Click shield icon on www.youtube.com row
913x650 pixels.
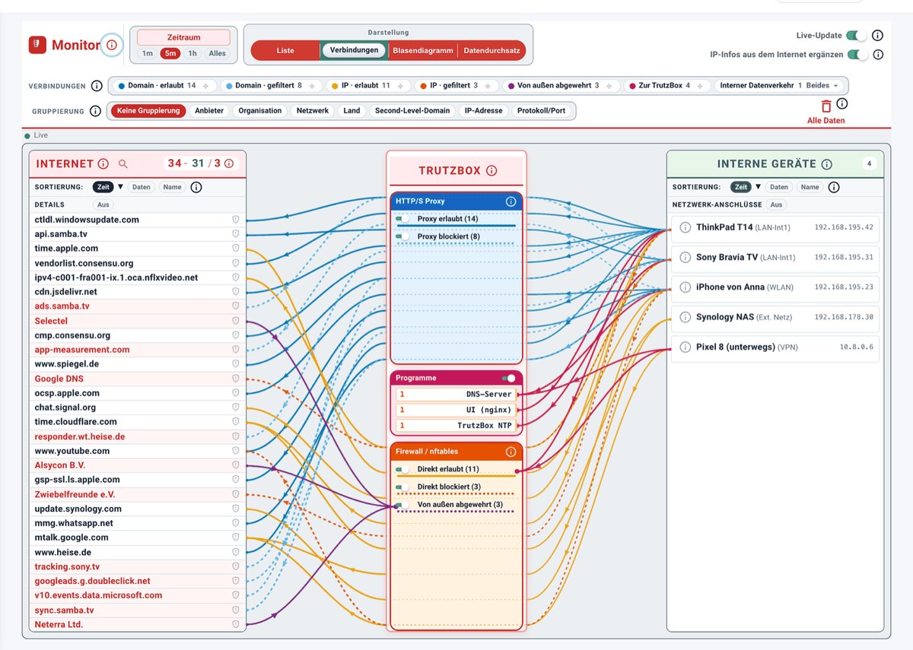click(236, 451)
